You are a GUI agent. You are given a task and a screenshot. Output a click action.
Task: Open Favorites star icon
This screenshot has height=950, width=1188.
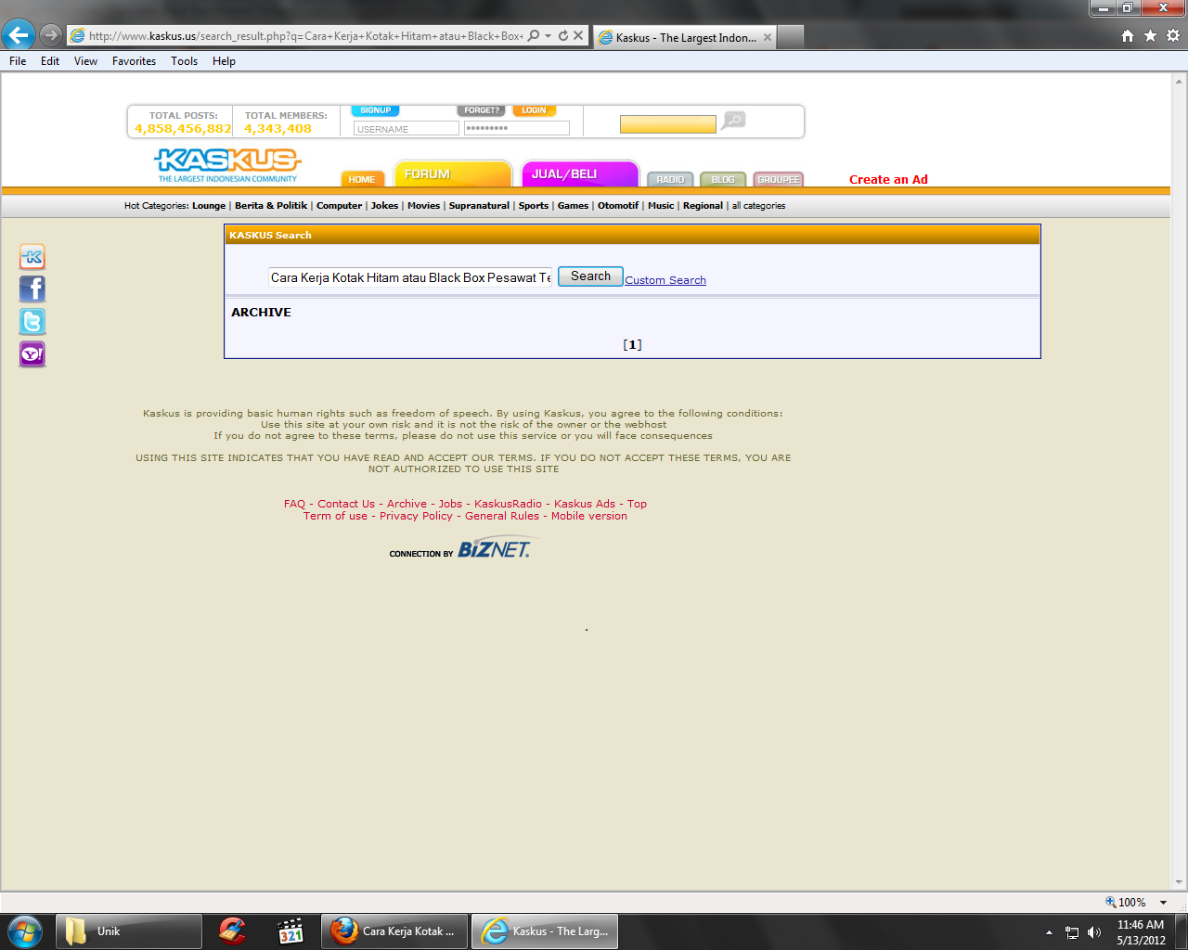(1150, 36)
